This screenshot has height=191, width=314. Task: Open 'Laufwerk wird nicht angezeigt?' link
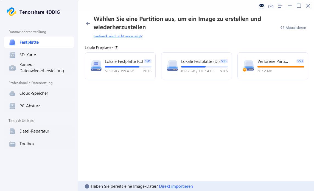118,36
